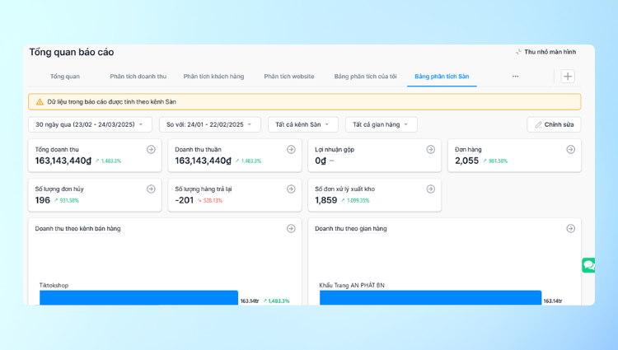Open the So với comparison period dropdown
The width and height of the screenshot is (618, 350).
pyautogui.click(x=210, y=124)
